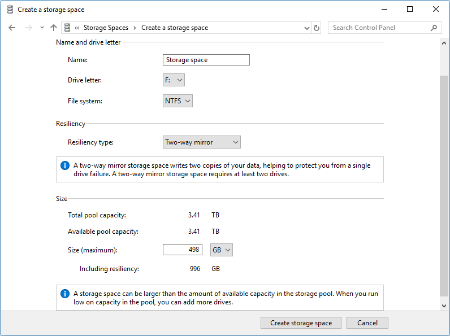Image resolution: width=450 pixels, height=336 pixels.
Task: Click the search magnifier icon
Action: point(434,28)
